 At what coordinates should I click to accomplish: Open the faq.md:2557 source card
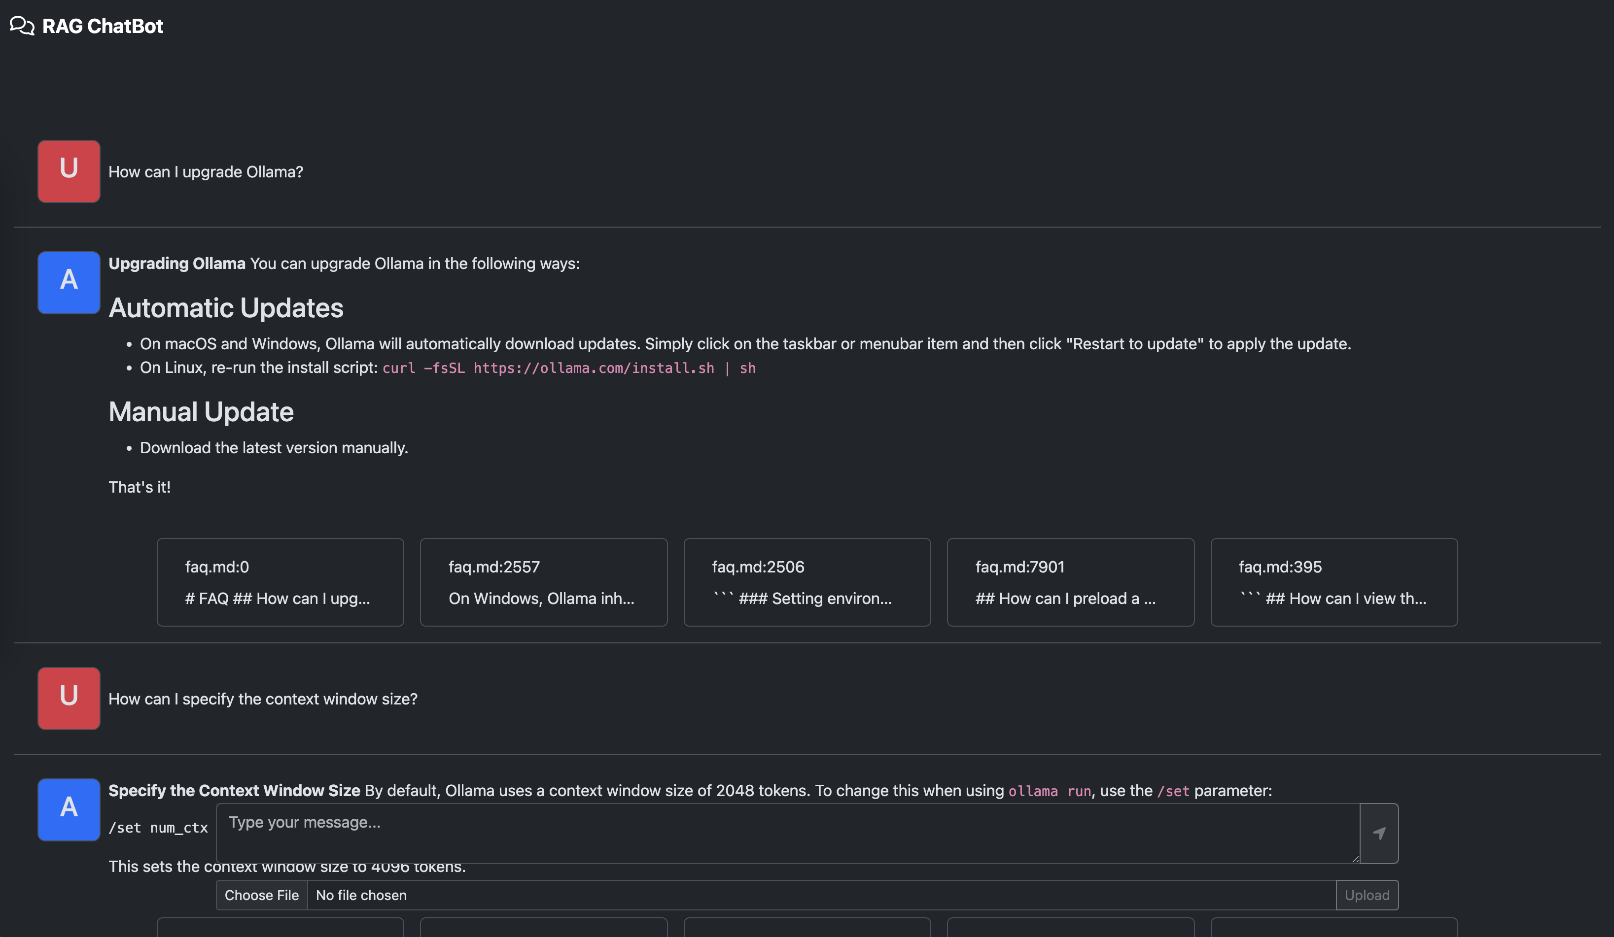543,582
